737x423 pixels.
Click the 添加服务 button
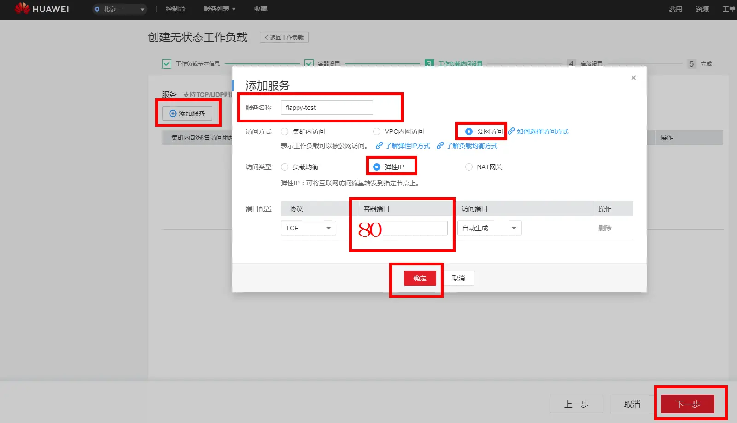[x=187, y=114]
